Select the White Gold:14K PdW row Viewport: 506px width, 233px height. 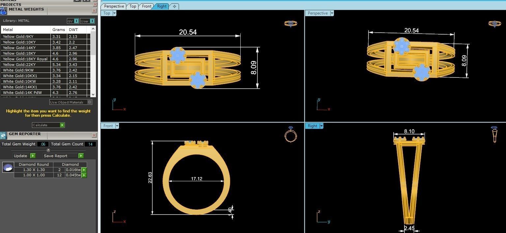[46, 93]
